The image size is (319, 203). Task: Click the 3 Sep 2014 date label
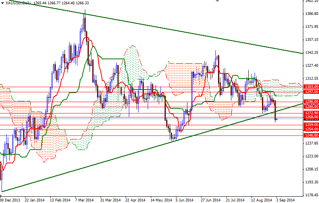point(285,199)
